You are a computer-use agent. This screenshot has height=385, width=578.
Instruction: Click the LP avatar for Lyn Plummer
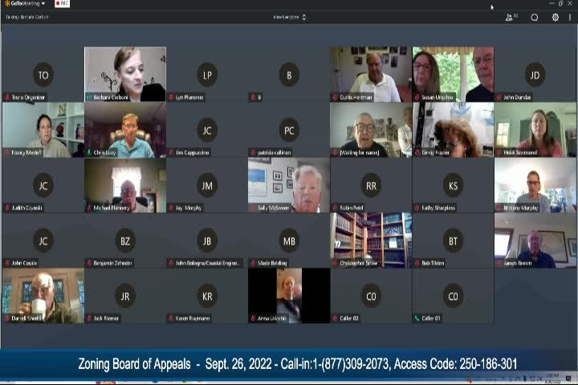(x=207, y=75)
